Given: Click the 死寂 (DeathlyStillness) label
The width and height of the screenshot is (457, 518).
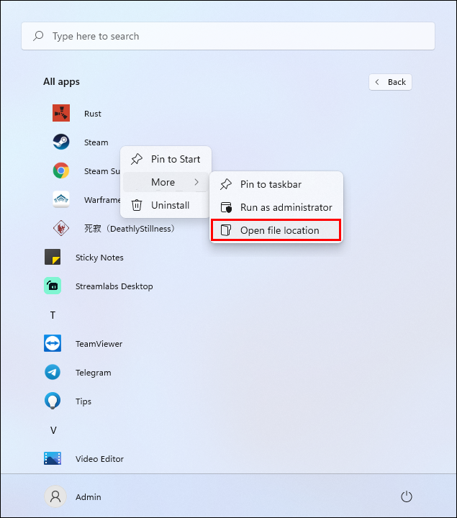Looking at the screenshot, I should [130, 228].
